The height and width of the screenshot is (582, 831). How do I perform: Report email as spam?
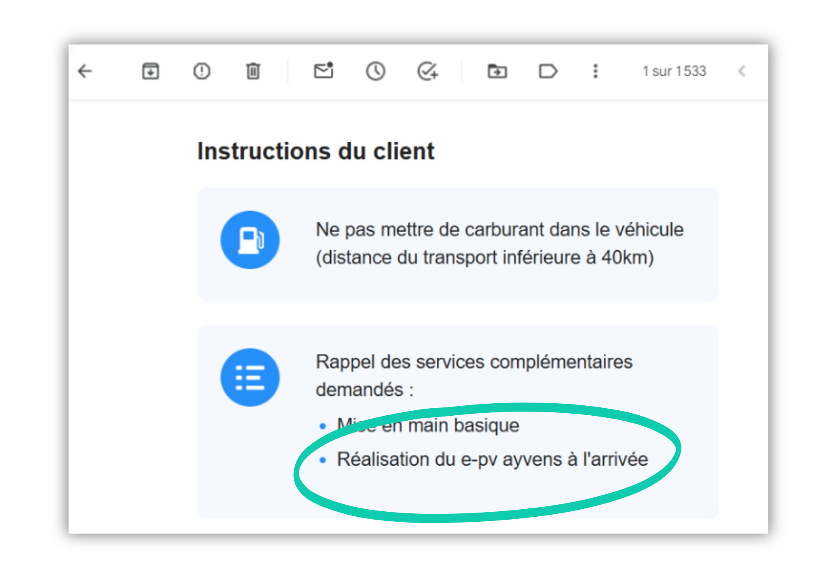pos(202,71)
